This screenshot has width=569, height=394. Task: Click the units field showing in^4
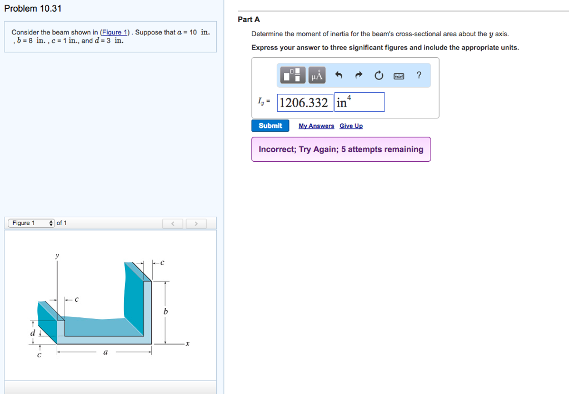click(358, 102)
